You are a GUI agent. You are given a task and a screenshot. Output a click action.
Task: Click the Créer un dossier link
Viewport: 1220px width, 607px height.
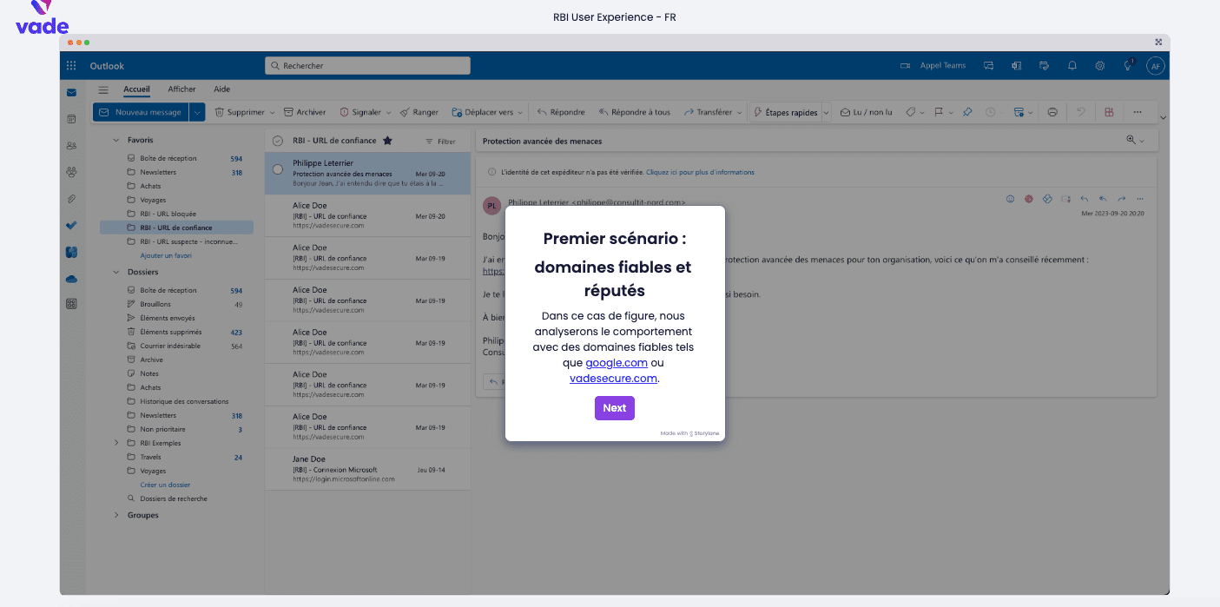tap(165, 485)
